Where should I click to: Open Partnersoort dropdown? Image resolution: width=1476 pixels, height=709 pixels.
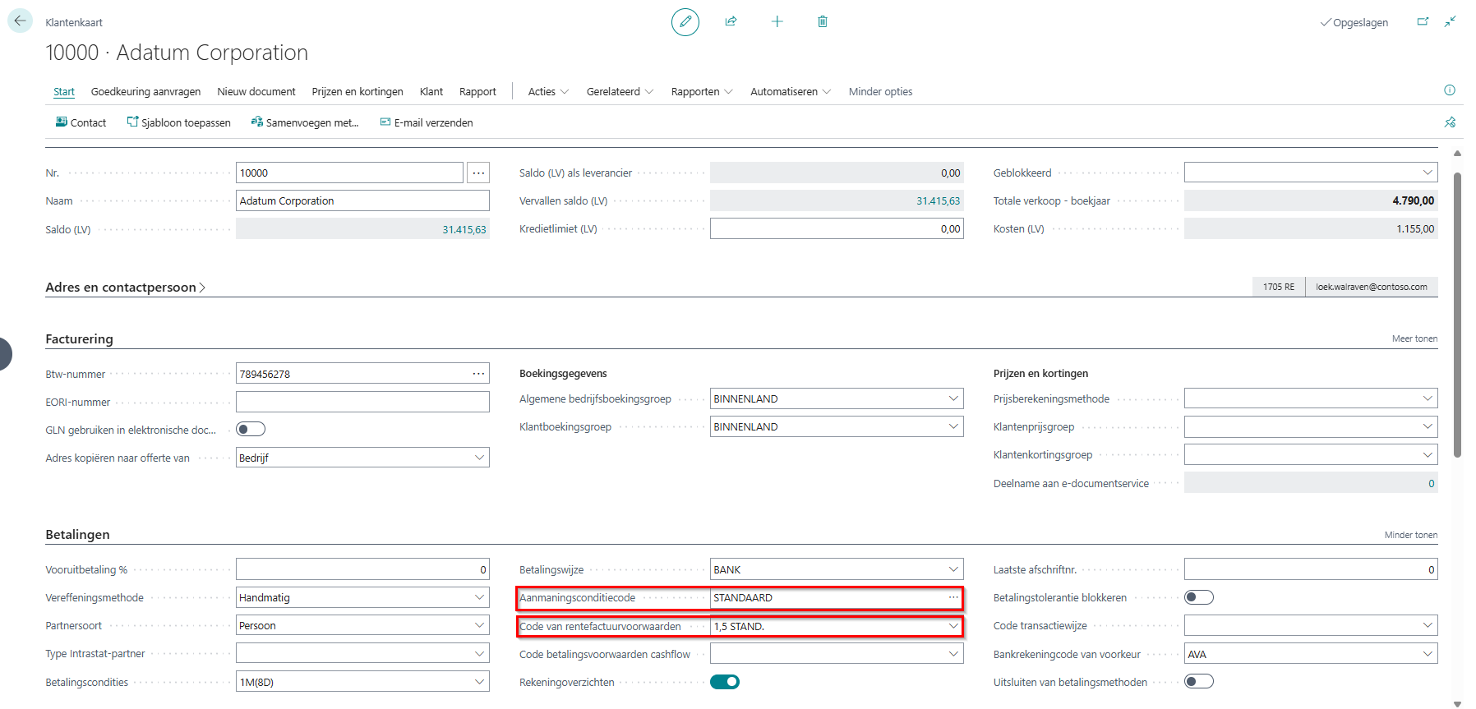tap(479, 625)
